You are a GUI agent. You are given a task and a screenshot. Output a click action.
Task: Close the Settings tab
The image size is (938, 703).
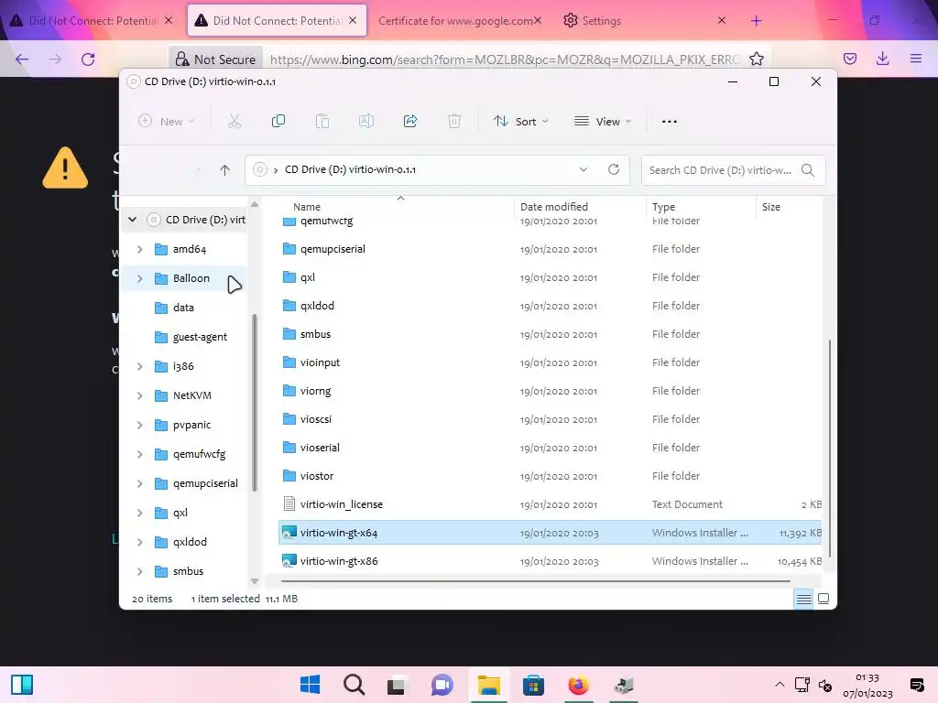coord(722,20)
